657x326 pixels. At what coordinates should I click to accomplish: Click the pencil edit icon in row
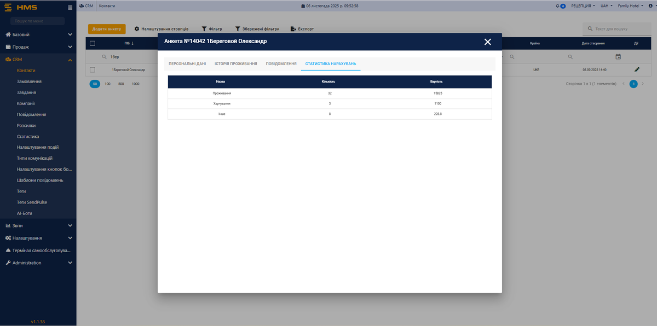pos(637,69)
